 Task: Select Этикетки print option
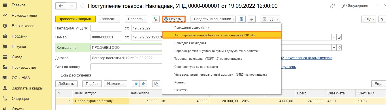coord(222,90)
